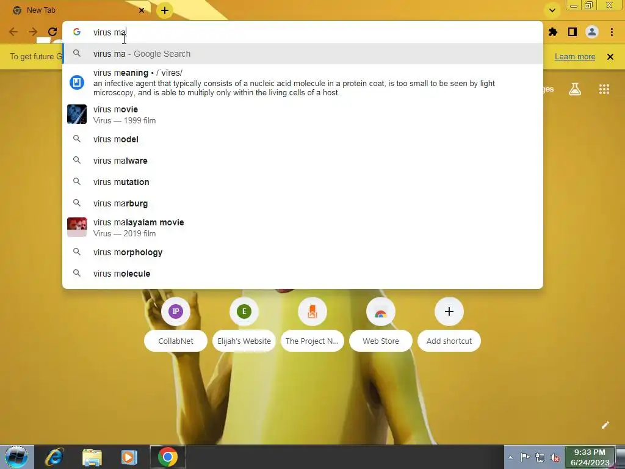Open a new tab with plus button
This screenshot has width=625, height=469.
coord(165,10)
